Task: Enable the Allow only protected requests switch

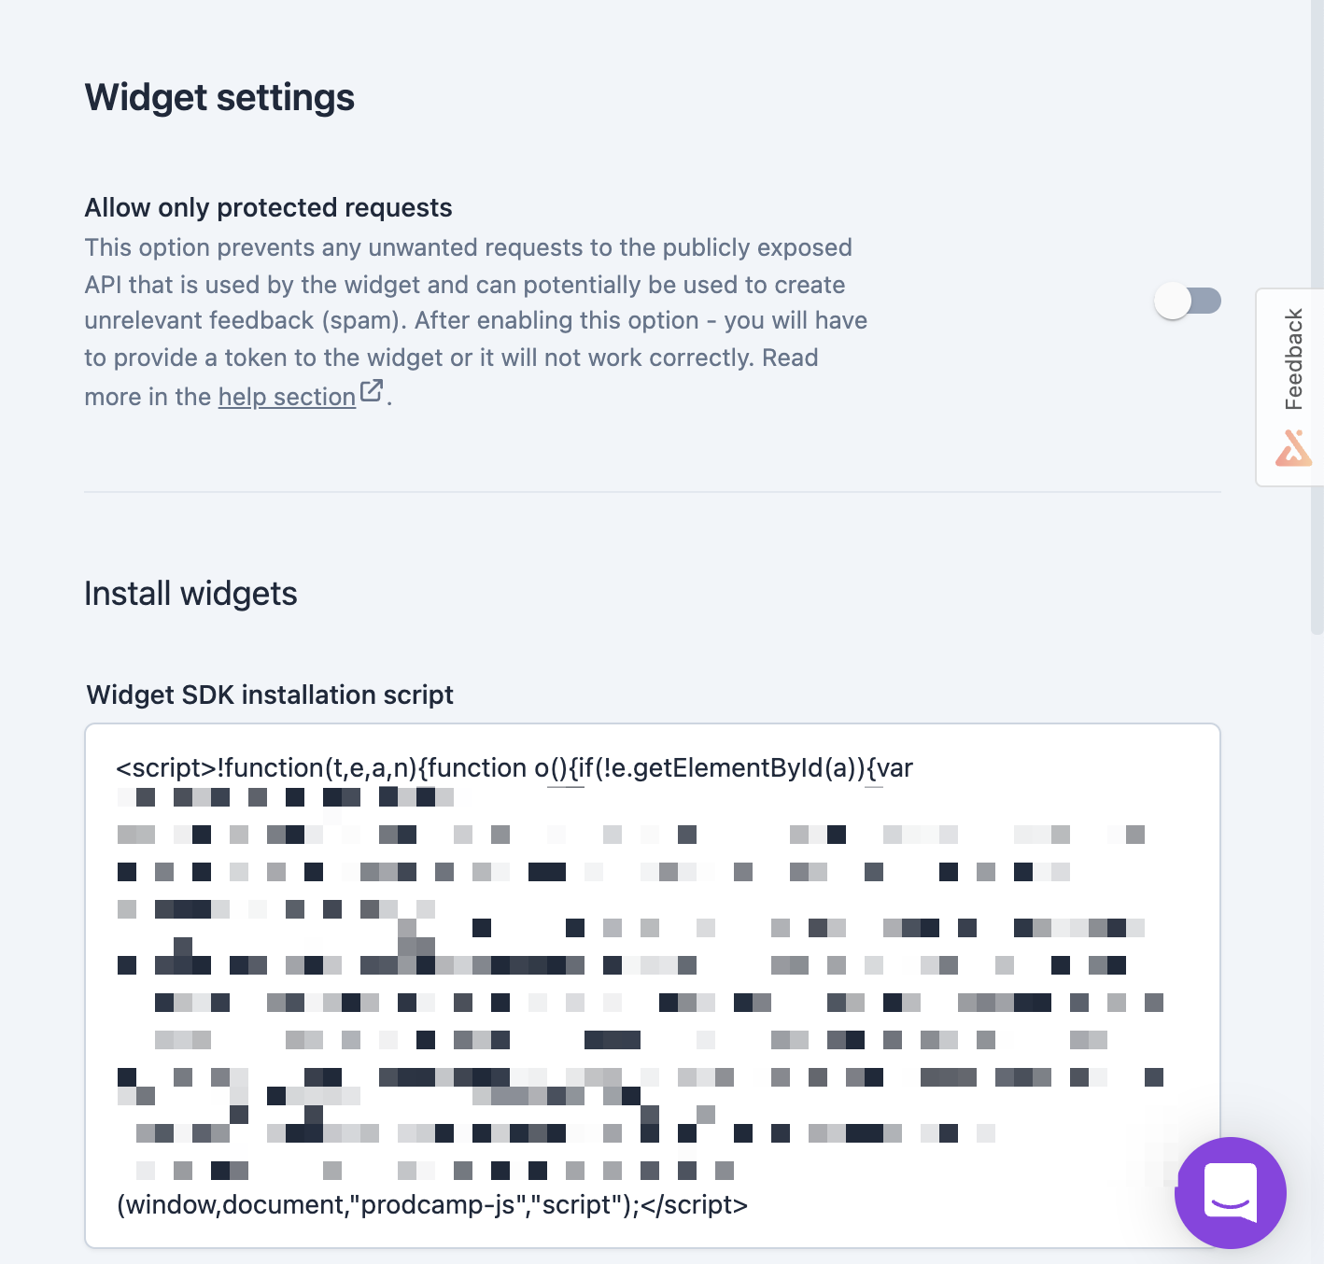Action: (1188, 302)
